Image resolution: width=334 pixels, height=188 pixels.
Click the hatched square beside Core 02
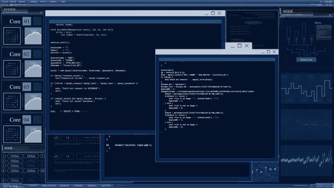click(38, 54)
